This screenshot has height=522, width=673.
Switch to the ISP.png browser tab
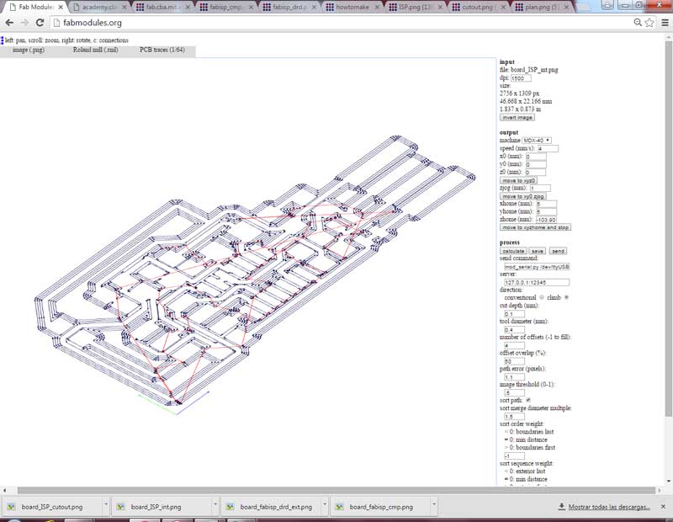point(415,8)
